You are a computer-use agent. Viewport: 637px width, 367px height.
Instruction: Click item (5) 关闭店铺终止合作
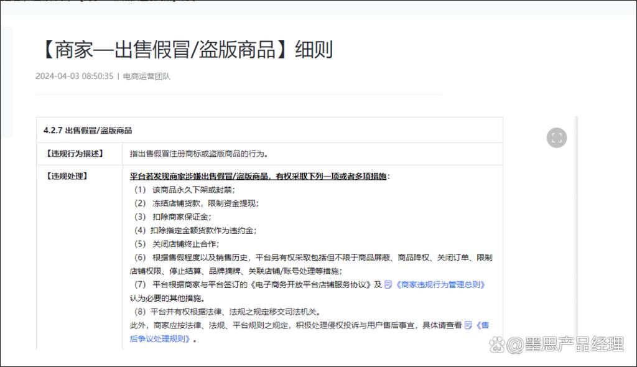[177, 244]
